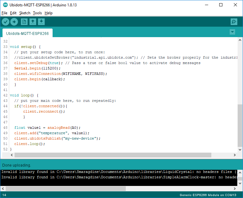Click the Verify sketch checkmark button

6,22
